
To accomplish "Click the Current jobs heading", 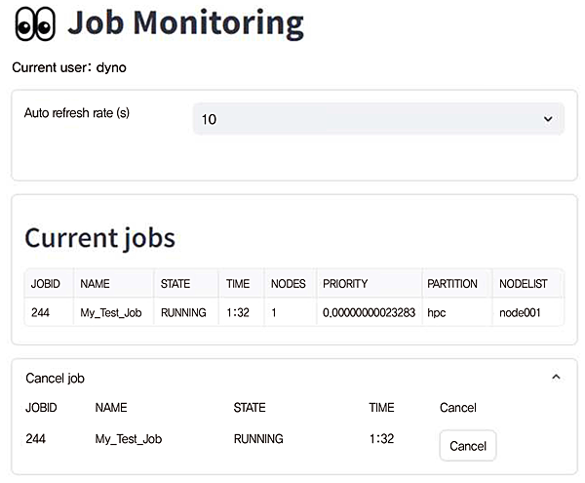I will (x=99, y=238).
